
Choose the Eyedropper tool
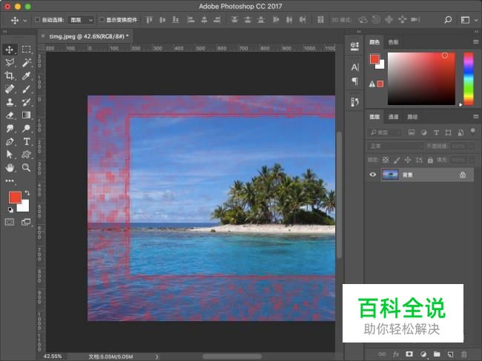pyautogui.click(x=27, y=75)
